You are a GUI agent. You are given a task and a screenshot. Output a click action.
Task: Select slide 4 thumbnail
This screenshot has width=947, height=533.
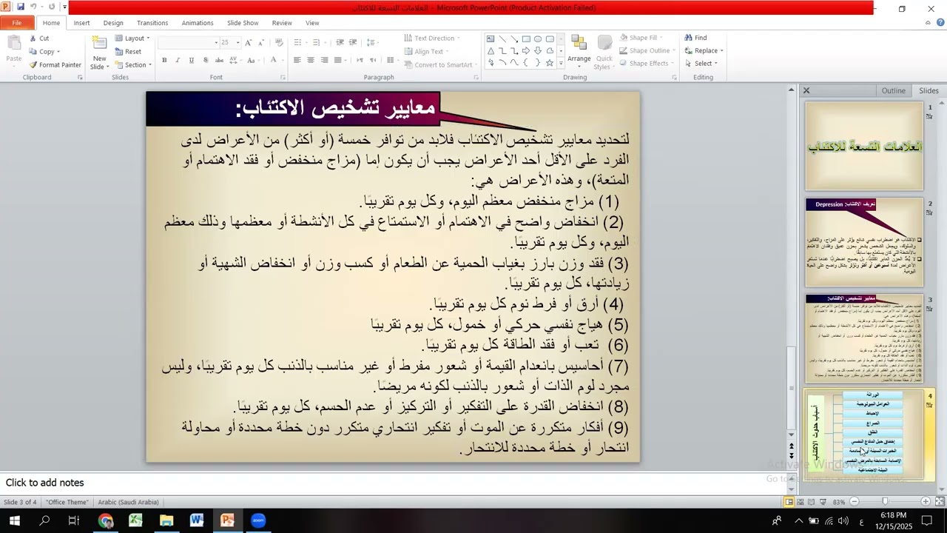(x=864, y=435)
